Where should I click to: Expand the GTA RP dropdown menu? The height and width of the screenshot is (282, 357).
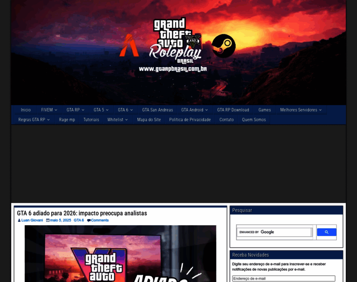(x=75, y=110)
